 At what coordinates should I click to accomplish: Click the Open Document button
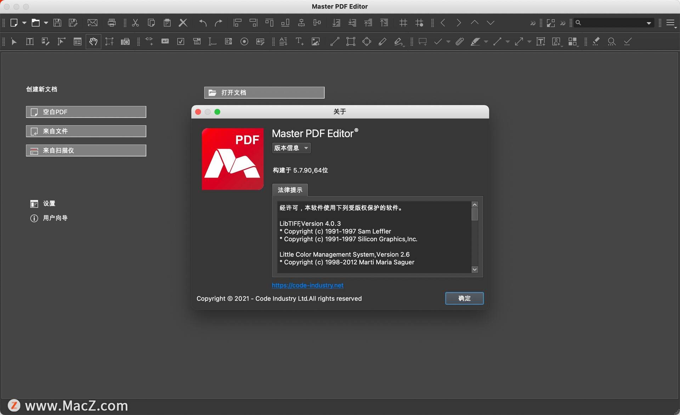pos(264,92)
